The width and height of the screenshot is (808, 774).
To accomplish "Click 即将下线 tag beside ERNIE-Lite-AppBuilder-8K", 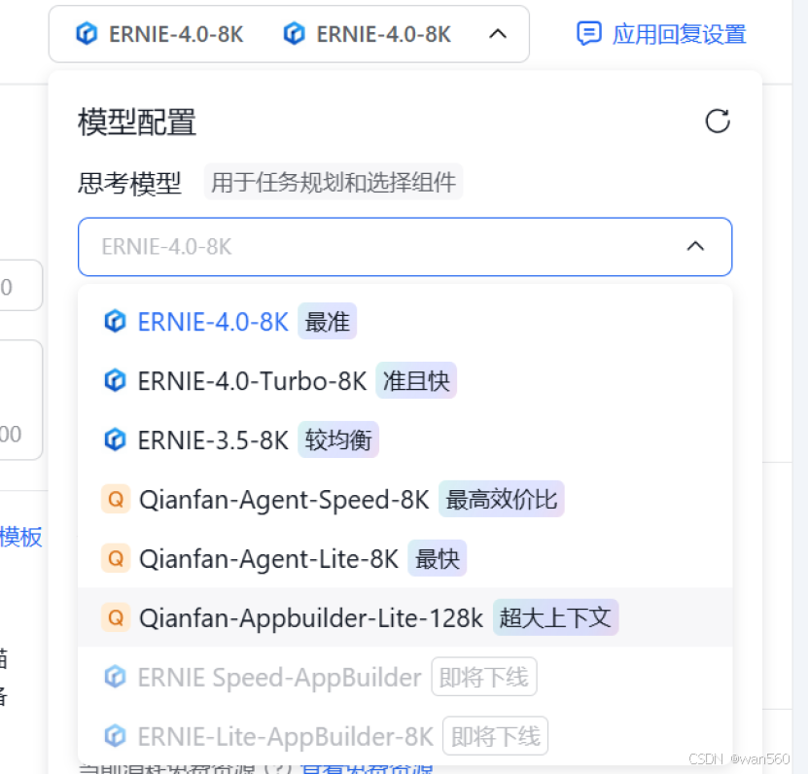I will pyautogui.click(x=495, y=736).
